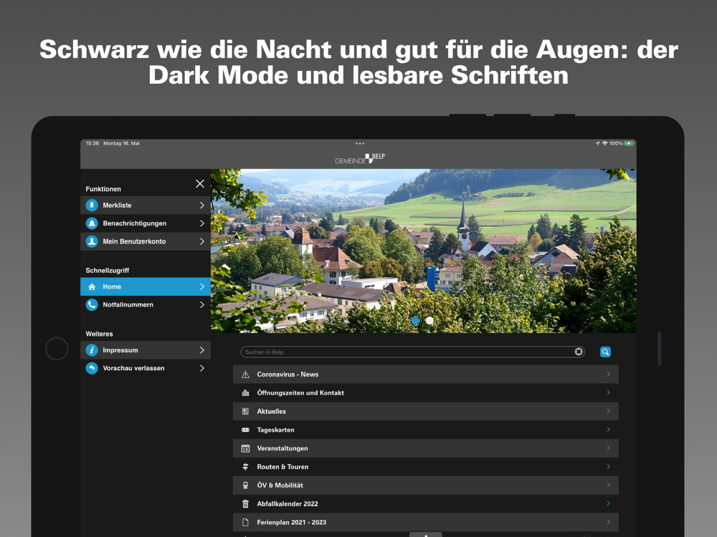Click the Merkliste bookmark icon
The height and width of the screenshot is (537, 717).
[92, 205]
